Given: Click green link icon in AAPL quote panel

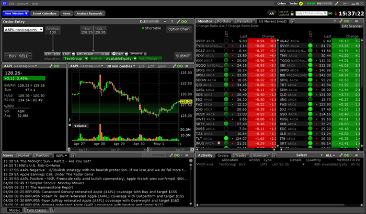Looking at the screenshot, I should click(x=56, y=66).
